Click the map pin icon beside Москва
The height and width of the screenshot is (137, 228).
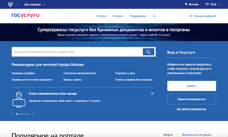point(186,4)
